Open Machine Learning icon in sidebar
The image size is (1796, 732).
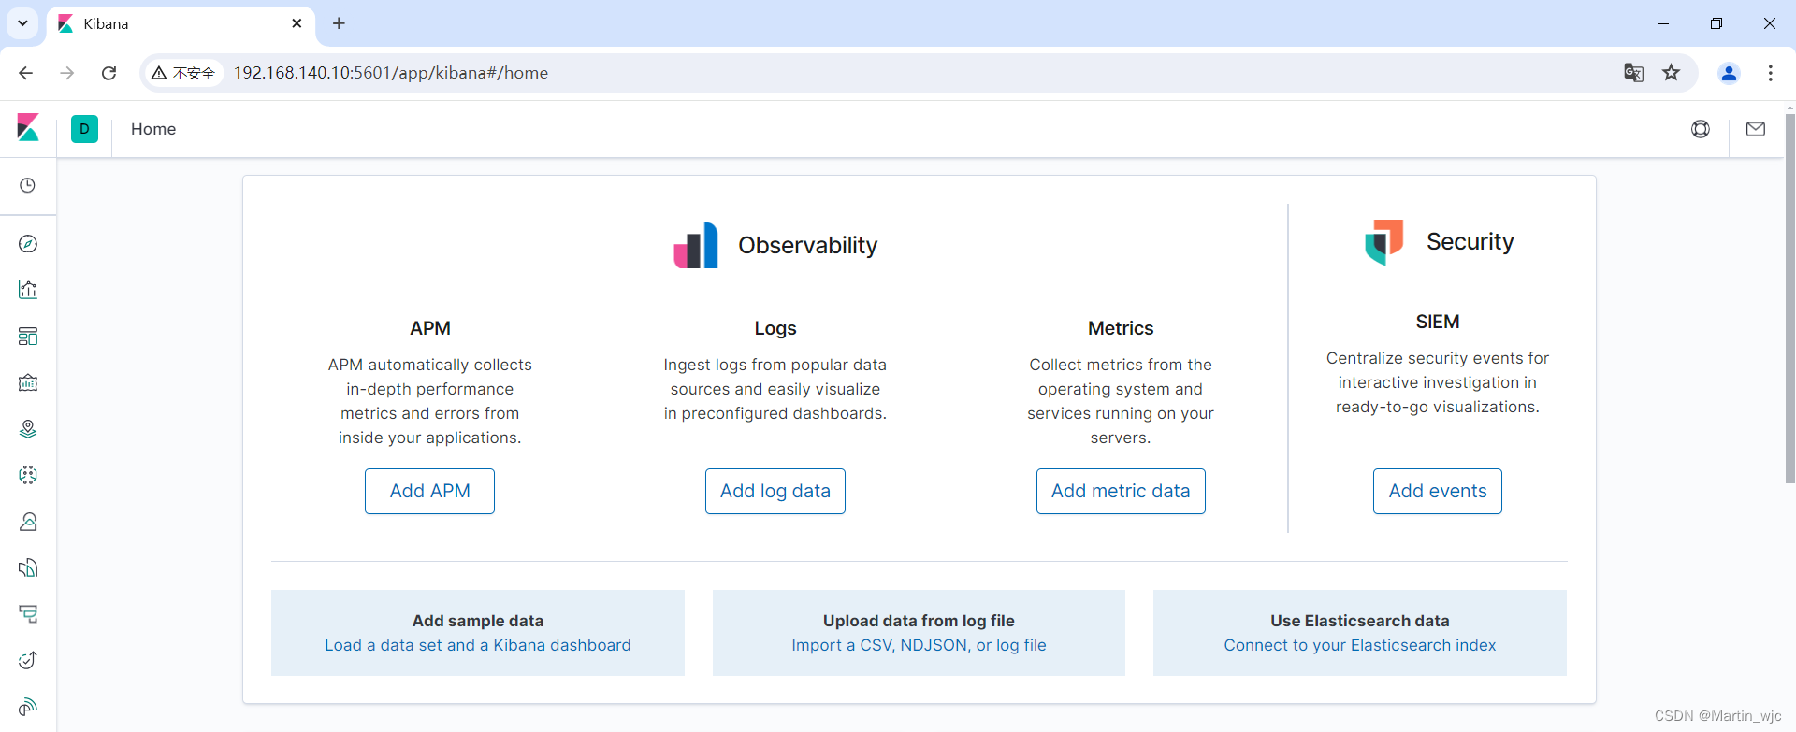[28, 475]
